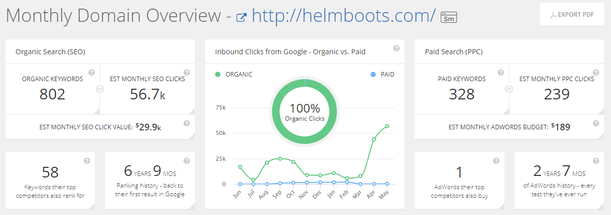
Task: Toggle the ORGANIC legend series
Action: click(x=233, y=74)
